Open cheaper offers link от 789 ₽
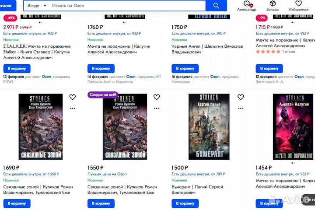This screenshot has height=210, width=315. [x=198, y=174]
